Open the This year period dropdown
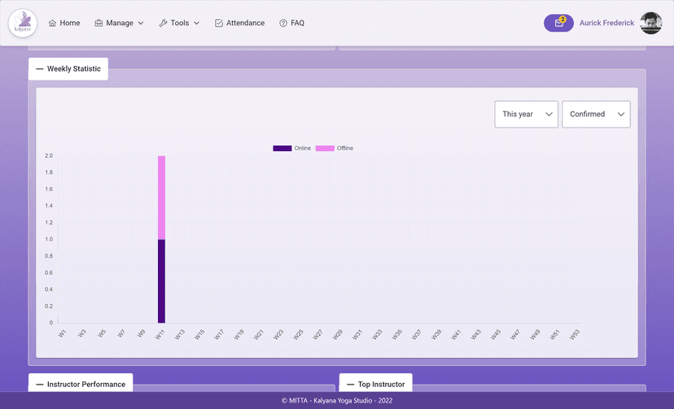 (526, 115)
